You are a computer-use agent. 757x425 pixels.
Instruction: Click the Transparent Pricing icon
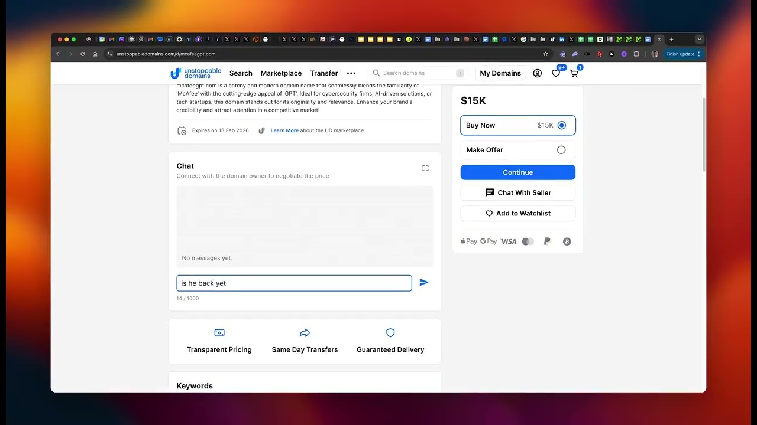coord(219,333)
